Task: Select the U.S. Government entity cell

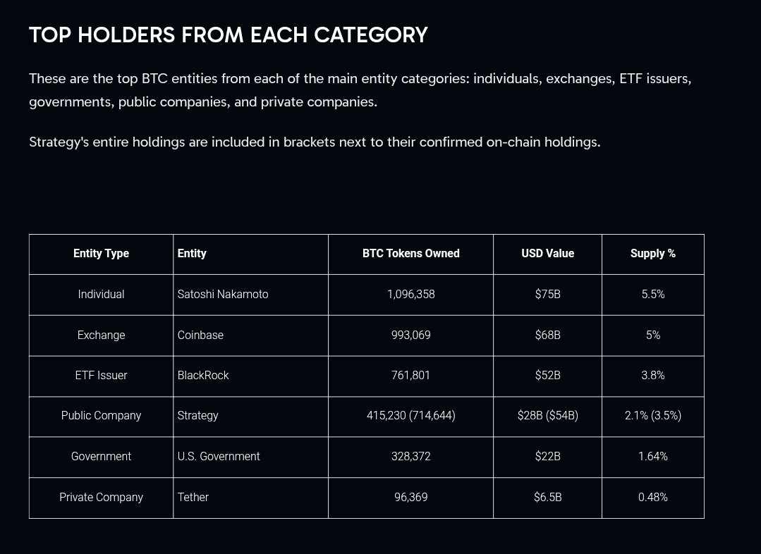Action: click(219, 457)
